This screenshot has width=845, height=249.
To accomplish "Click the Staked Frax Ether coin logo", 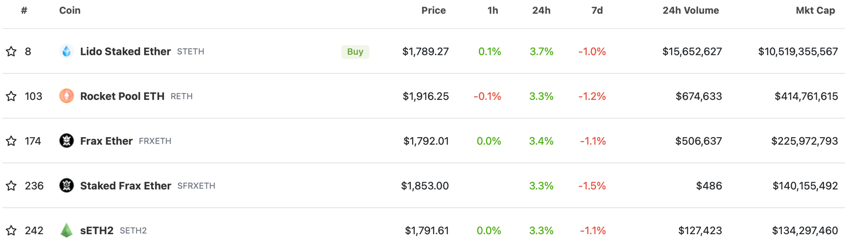I will (x=66, y=185).
